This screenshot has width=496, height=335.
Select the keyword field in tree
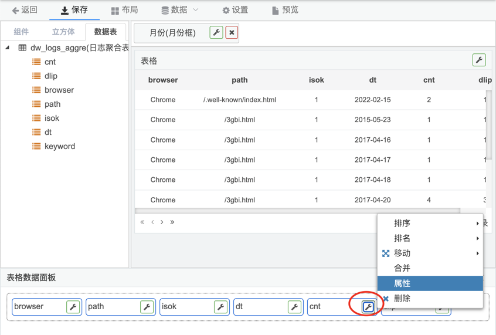click(59, 146)
